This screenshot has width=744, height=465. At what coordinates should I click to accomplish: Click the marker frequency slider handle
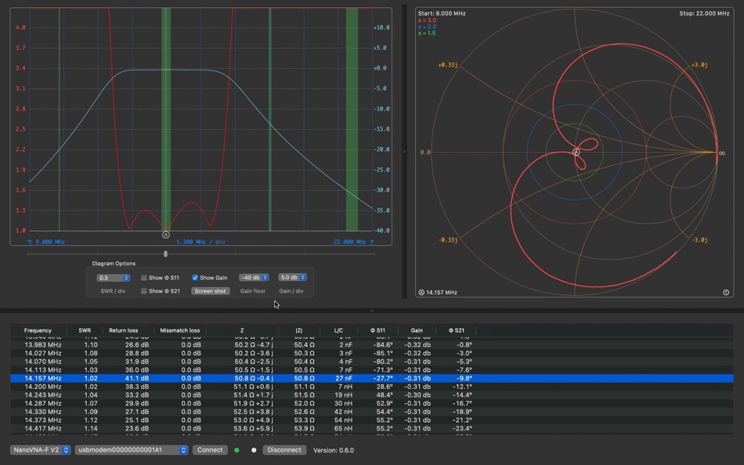point(165,254)
